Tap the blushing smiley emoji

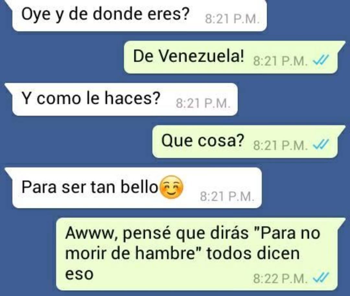(x=172, y=187)
